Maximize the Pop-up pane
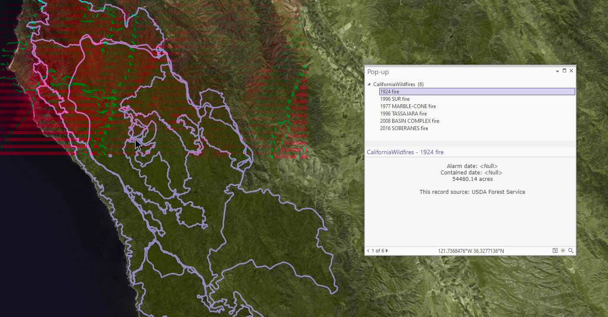Viewport: 608px width, 317px height. (x=564, y=71)
